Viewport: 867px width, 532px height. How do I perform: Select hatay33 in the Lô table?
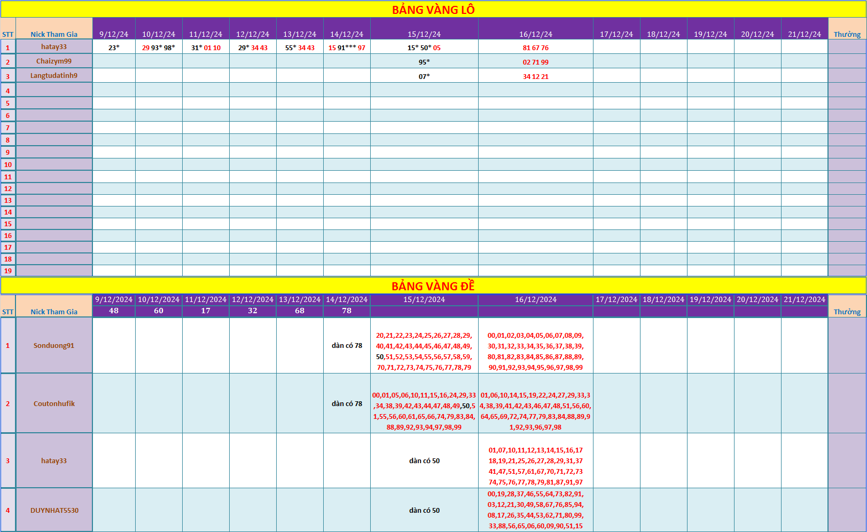point(54,47)
